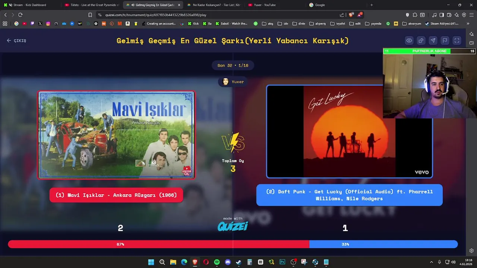Screen dimensions: 477x268
Task: Open the Leo AI sparkle icon
Action: click(457, 15)
